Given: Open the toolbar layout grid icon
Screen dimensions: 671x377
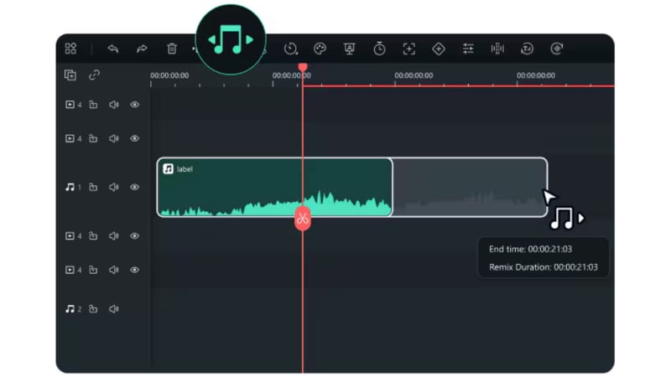Looking at the screenshot, I should 70,49.
